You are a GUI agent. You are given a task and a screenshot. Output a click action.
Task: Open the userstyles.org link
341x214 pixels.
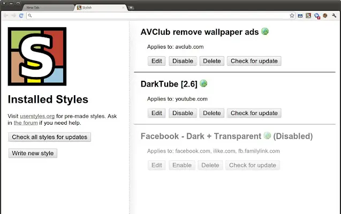(x=37, y=116)
